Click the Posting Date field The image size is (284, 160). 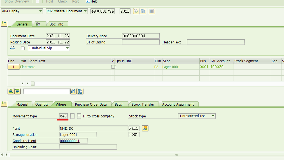(x=58, y=42)
